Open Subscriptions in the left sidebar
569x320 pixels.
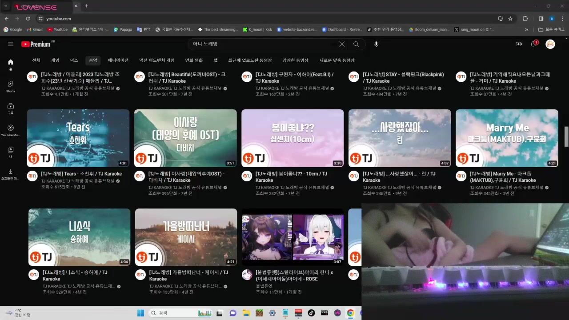pos(11,108)
